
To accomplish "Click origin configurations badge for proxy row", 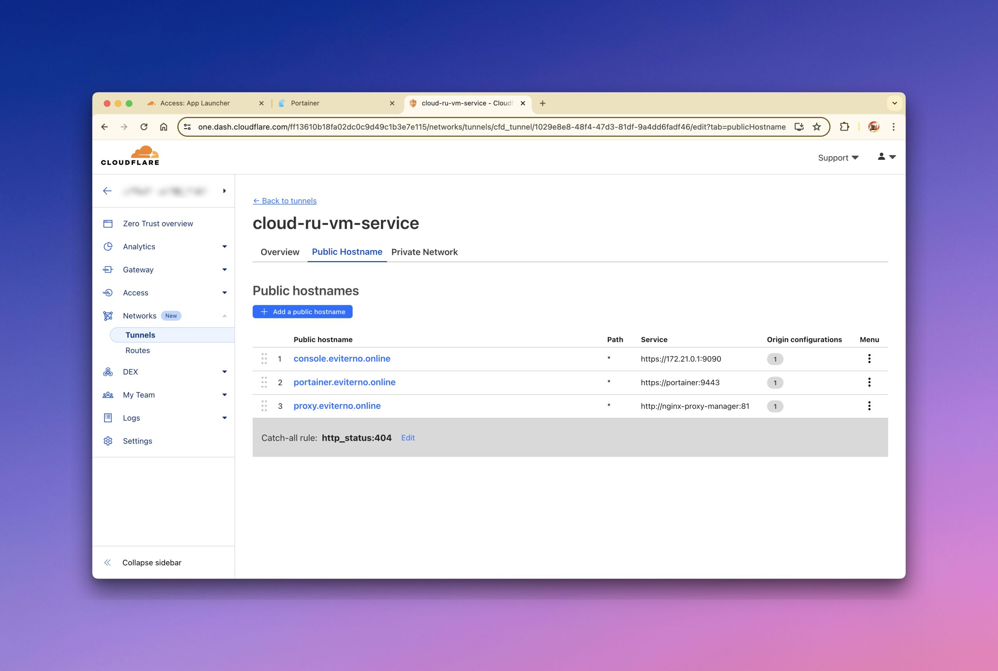I will (775, 406).
